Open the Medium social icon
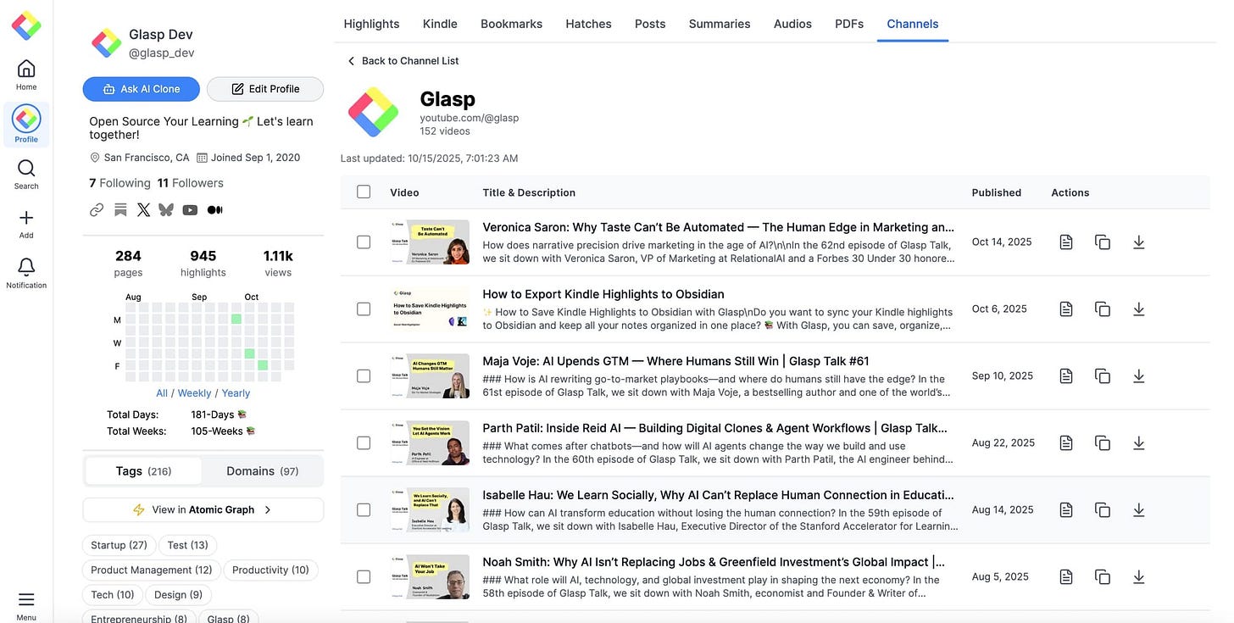 tap(214, 209)
